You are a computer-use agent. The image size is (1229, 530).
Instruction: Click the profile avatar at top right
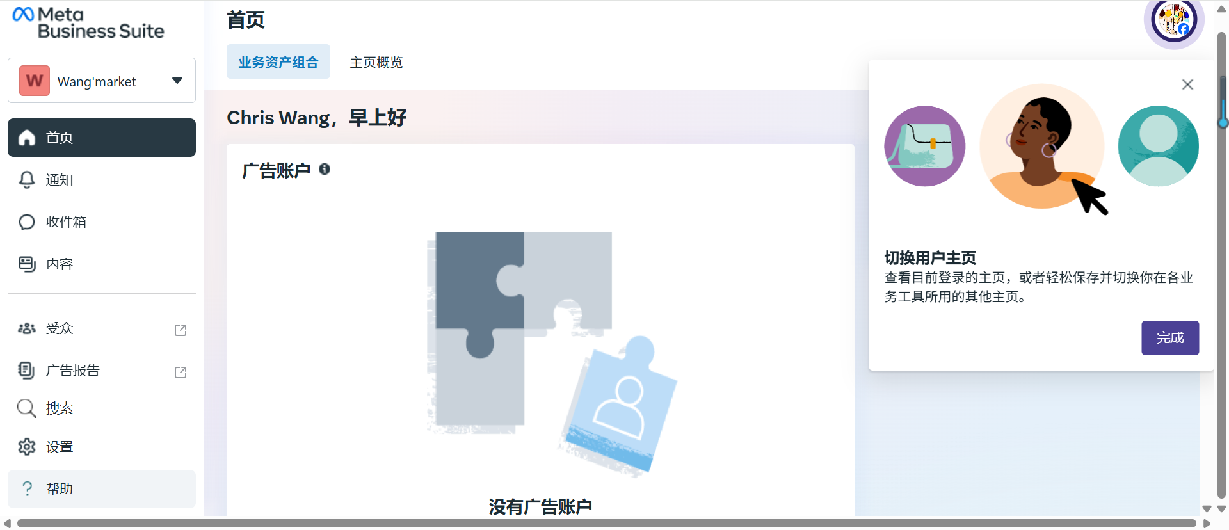coord(1174,21)
